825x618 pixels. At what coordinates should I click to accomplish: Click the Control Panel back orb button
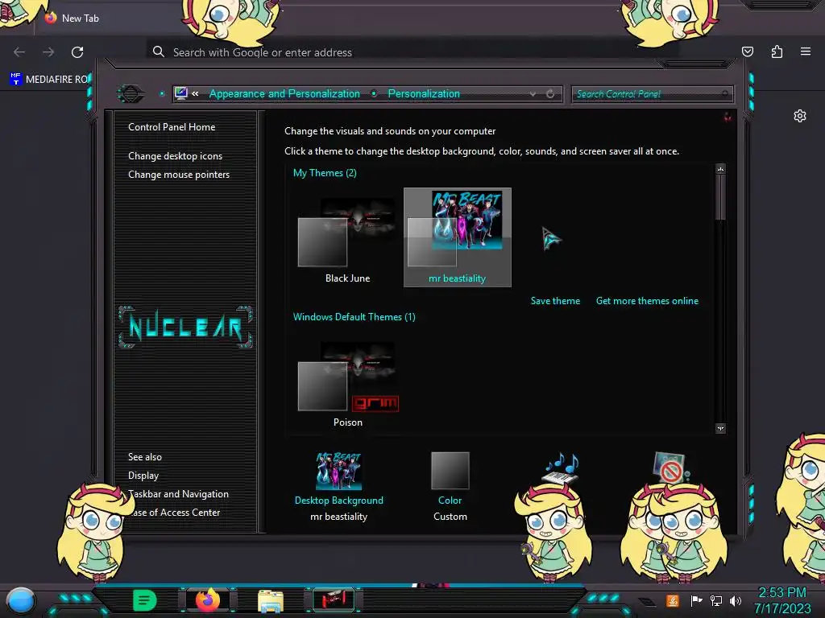[130, 94]
